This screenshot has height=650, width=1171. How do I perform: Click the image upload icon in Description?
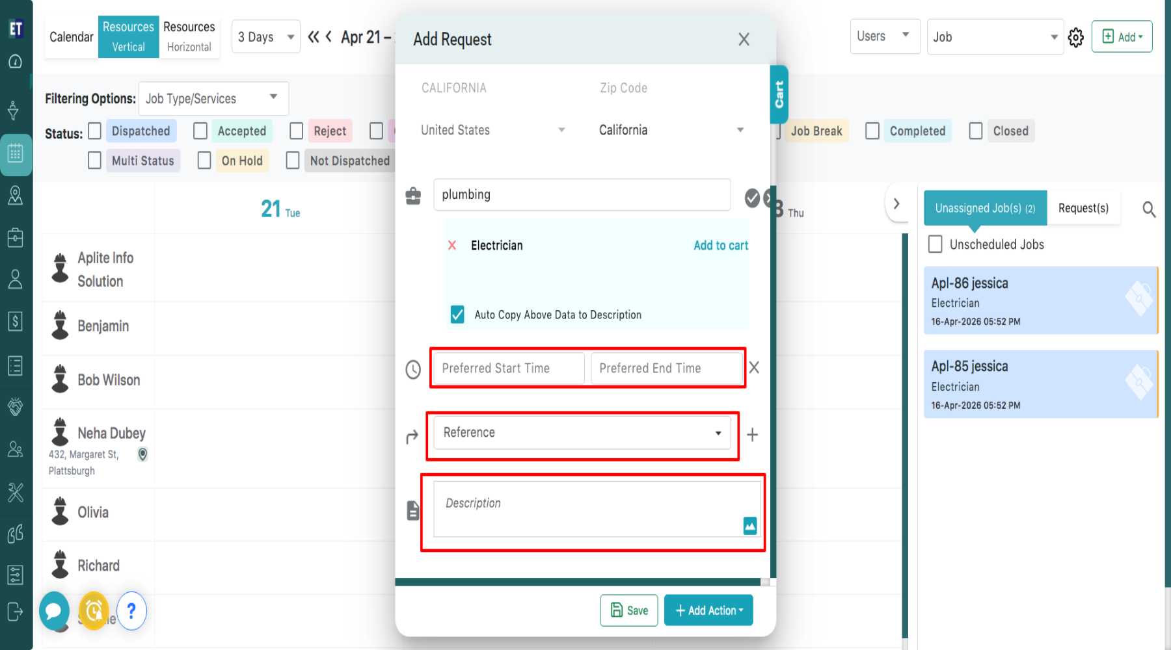coord(749,525)
